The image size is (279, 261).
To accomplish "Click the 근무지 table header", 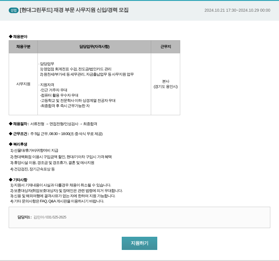I will click(165, 47).
